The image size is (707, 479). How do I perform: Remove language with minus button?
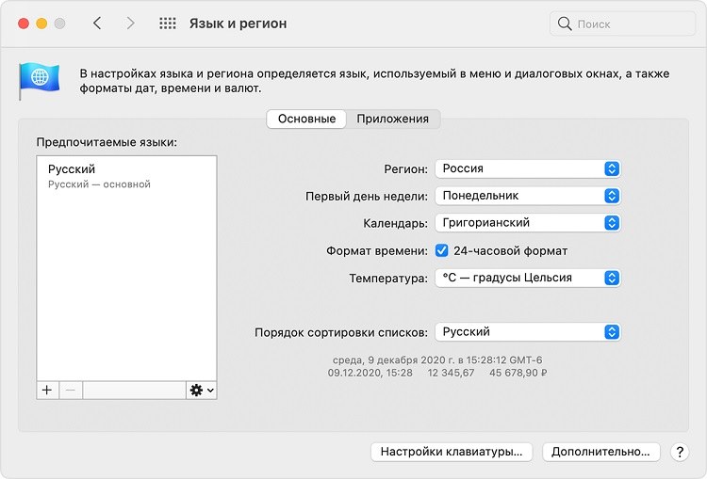(71, 390)
